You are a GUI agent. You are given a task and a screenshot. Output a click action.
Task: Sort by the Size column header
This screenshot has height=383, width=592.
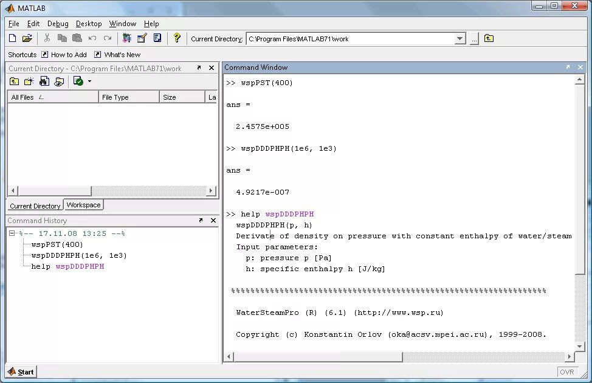point(182,97)
